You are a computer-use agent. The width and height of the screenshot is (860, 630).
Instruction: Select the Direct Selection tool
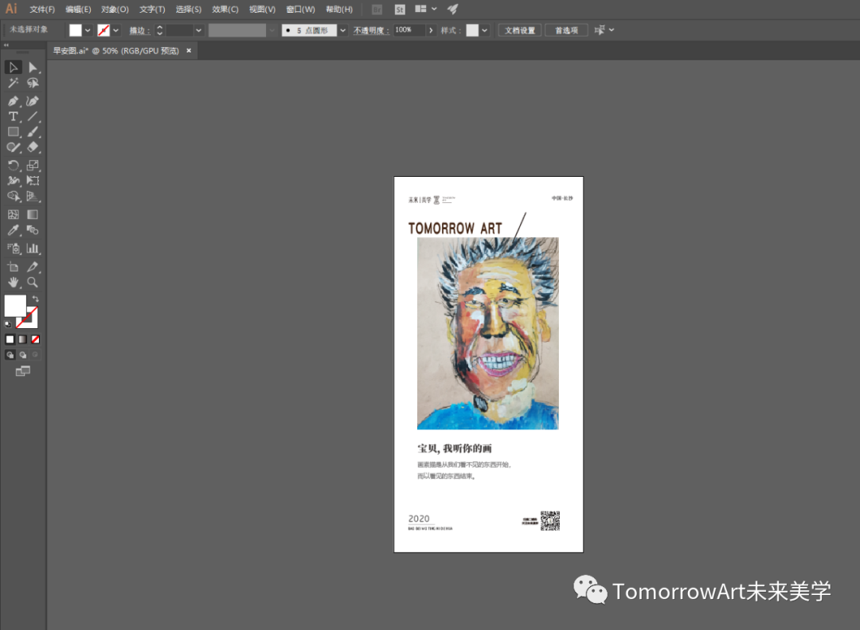tap(33, 68)
